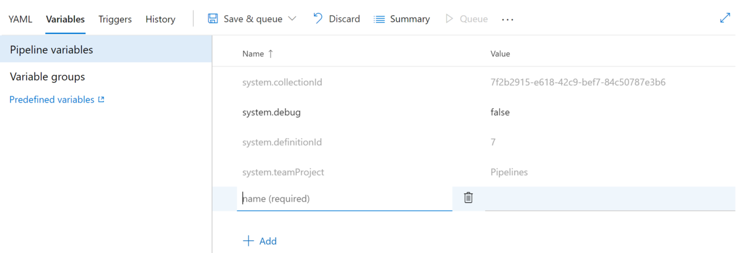
Task: Open Variable groups in the sidebar
Action: point(47,77)
